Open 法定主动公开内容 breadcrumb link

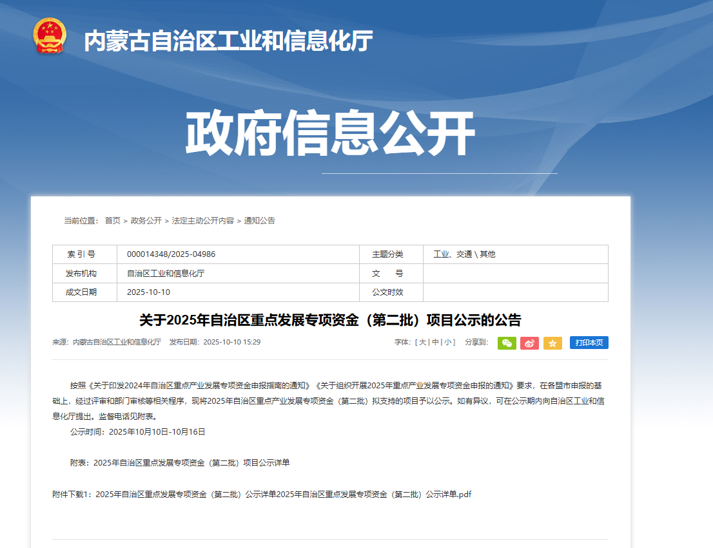point(203,221)
